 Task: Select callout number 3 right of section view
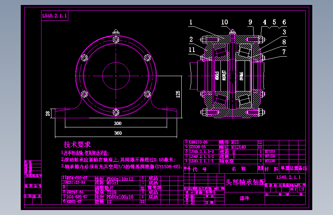click(x=284, y=32)
